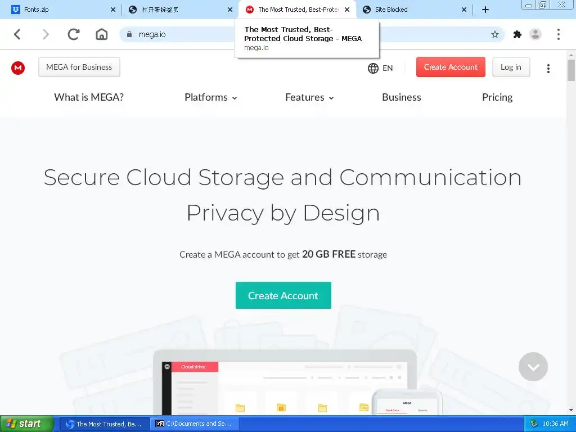Close the Site Blocked tab
576x432 pixels.
click(x=464, y=10)
